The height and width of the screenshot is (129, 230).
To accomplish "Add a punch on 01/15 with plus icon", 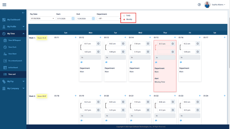I will pyautogui.click(x=175, y=37).
